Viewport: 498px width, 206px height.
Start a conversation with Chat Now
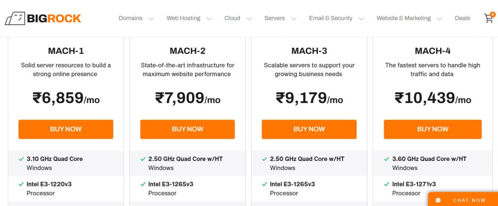tap(469, 200)
